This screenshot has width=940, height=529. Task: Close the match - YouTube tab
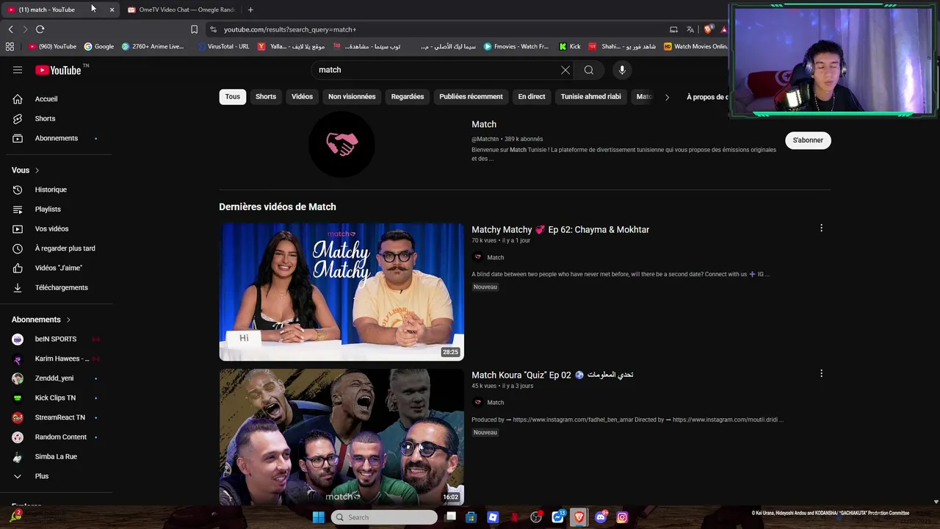click(112, 10)
